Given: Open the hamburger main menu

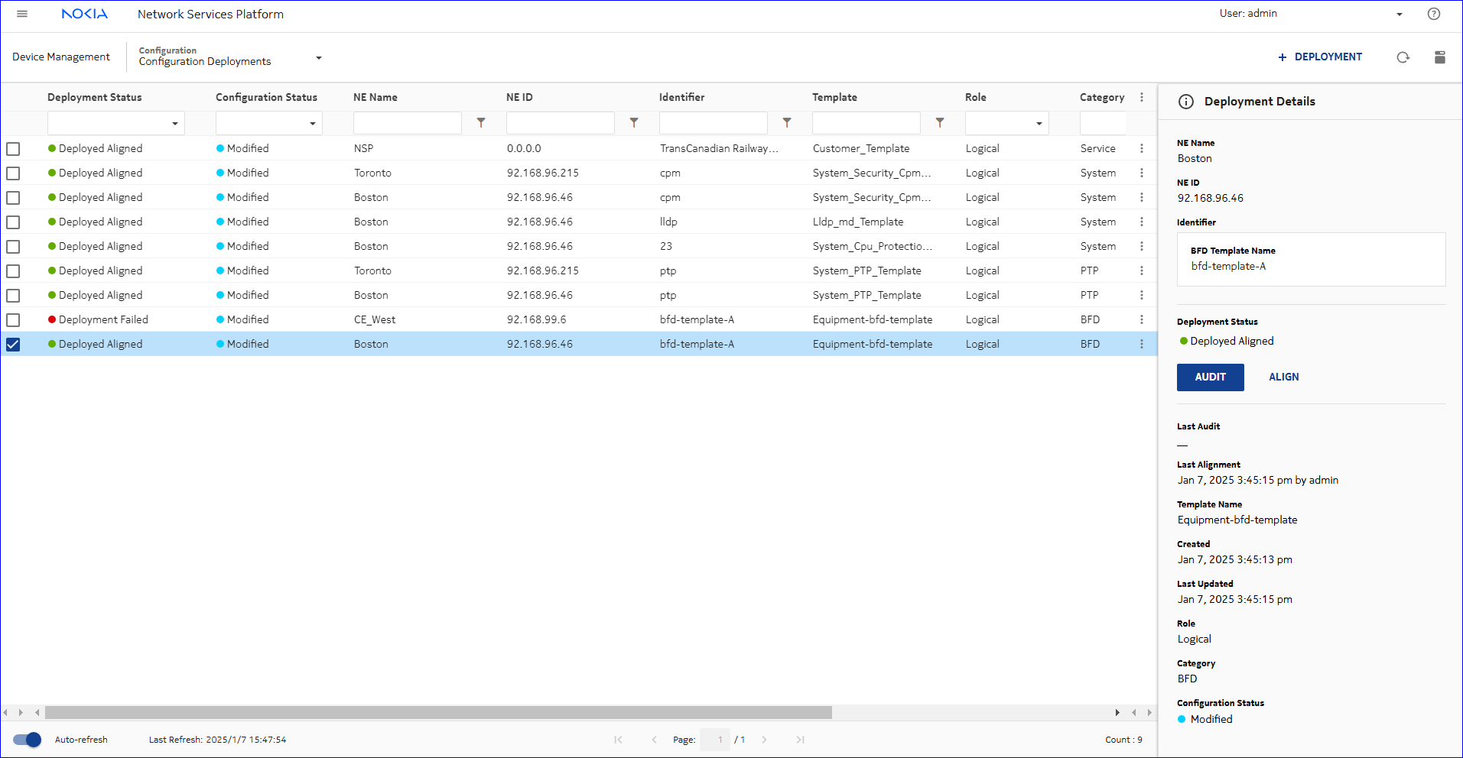Looking at the screenshot, I should (x=22, y=14).
